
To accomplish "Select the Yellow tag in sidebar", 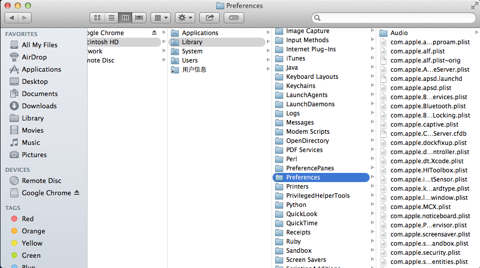I will coord(32,243).
